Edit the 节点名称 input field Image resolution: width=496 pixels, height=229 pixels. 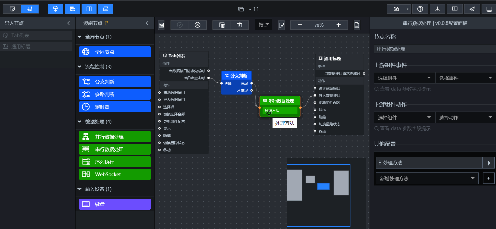435,49
